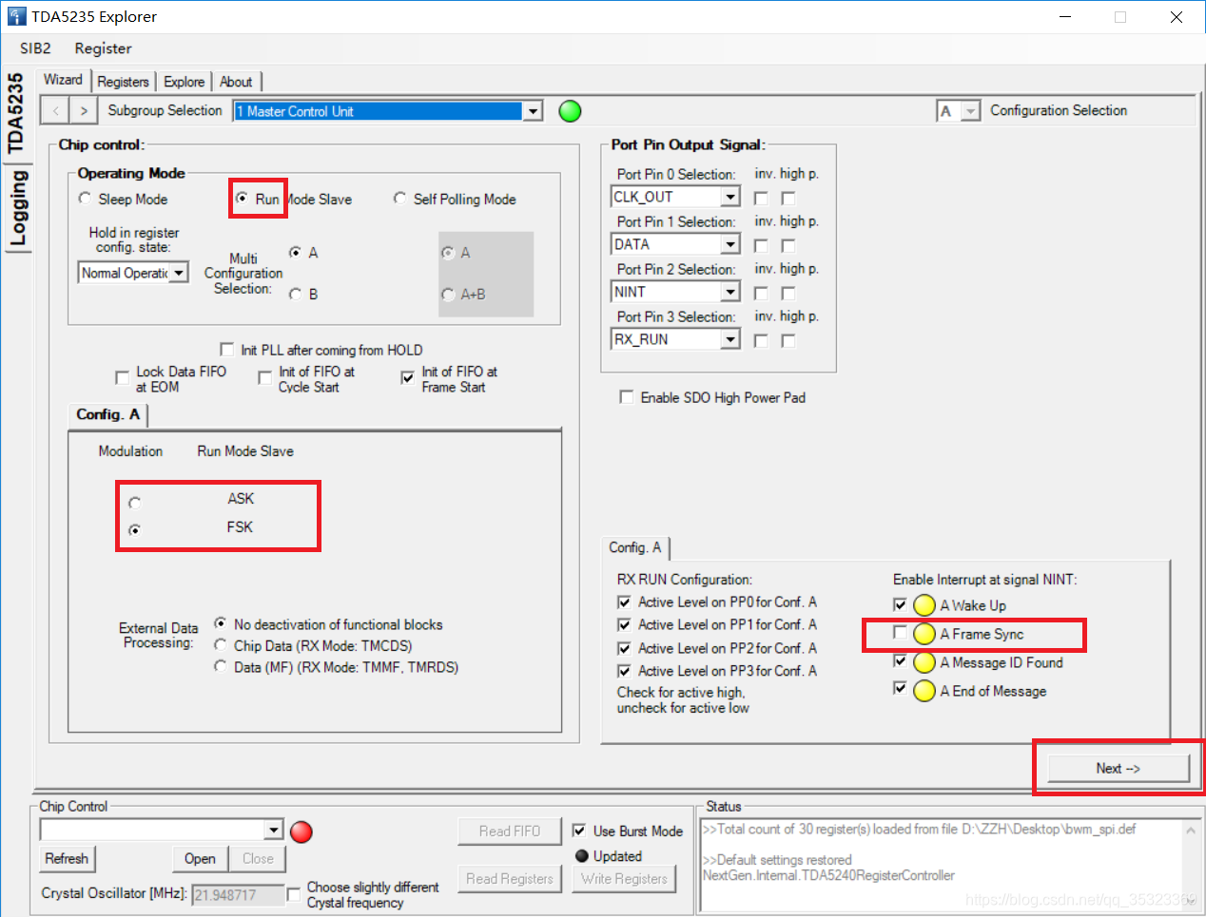Click the Read Registers button

510,879
